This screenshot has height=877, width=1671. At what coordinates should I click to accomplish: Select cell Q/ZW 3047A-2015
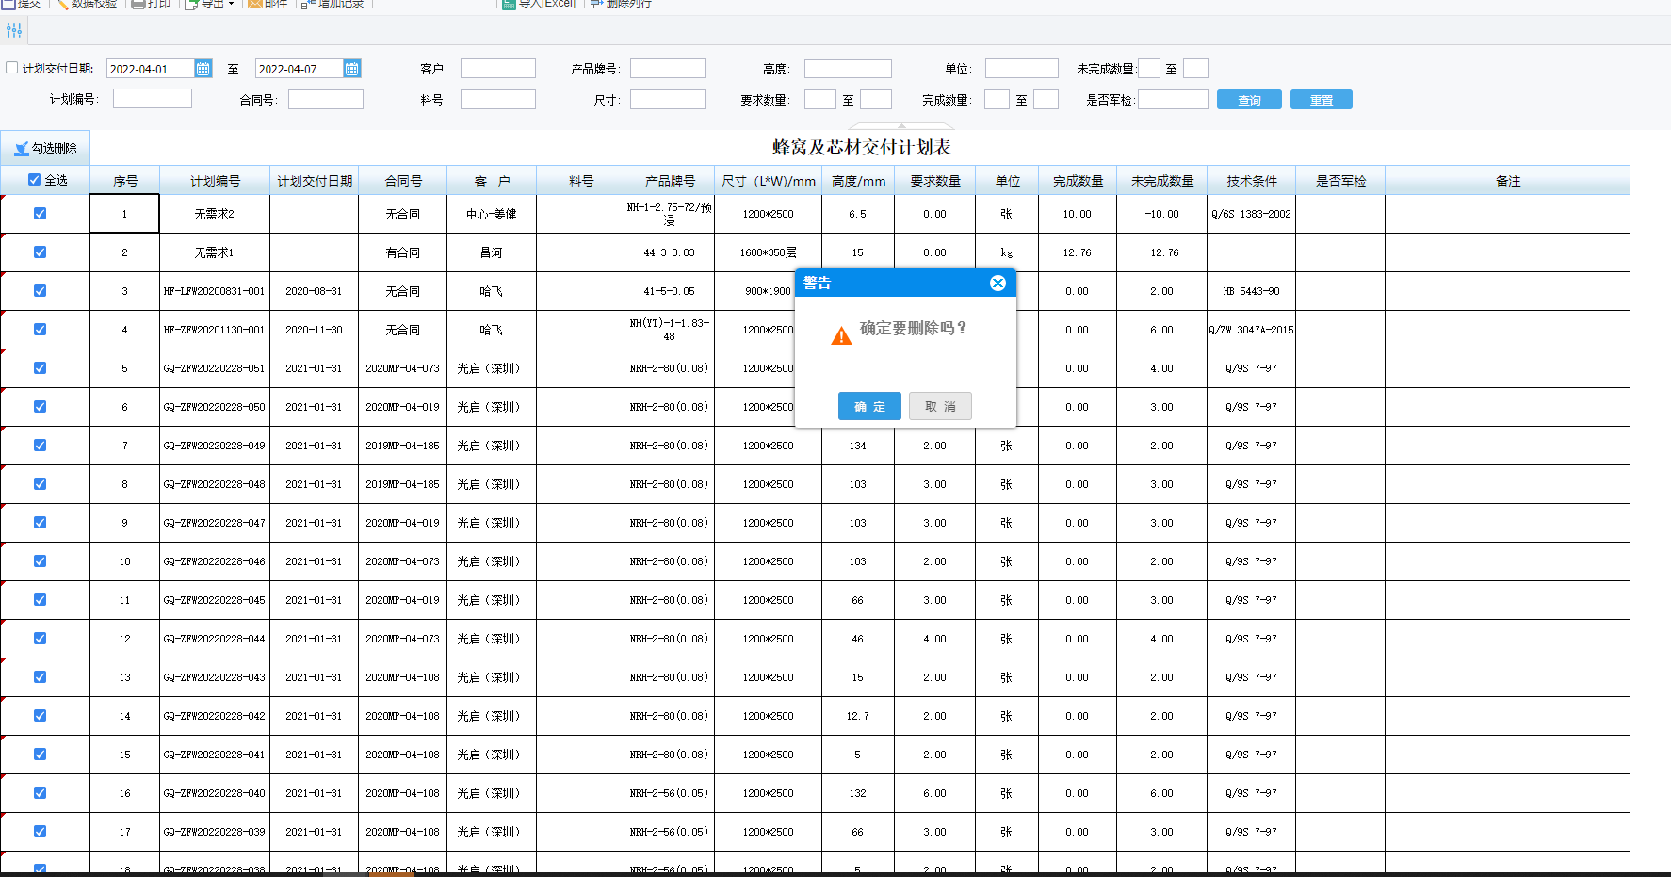pyautogui.click(x=1252, y=330)
